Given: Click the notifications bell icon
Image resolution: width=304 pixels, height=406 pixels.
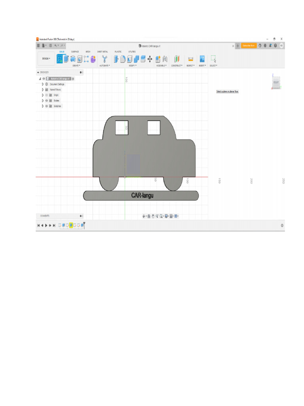Looking at the screenshot, I should (270, 46).
